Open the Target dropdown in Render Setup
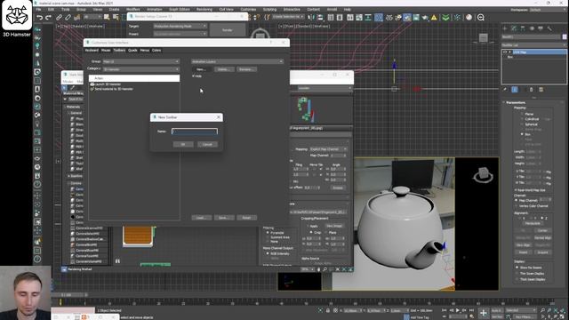Viewport: 569px width, 320px height. click(180, 26)
